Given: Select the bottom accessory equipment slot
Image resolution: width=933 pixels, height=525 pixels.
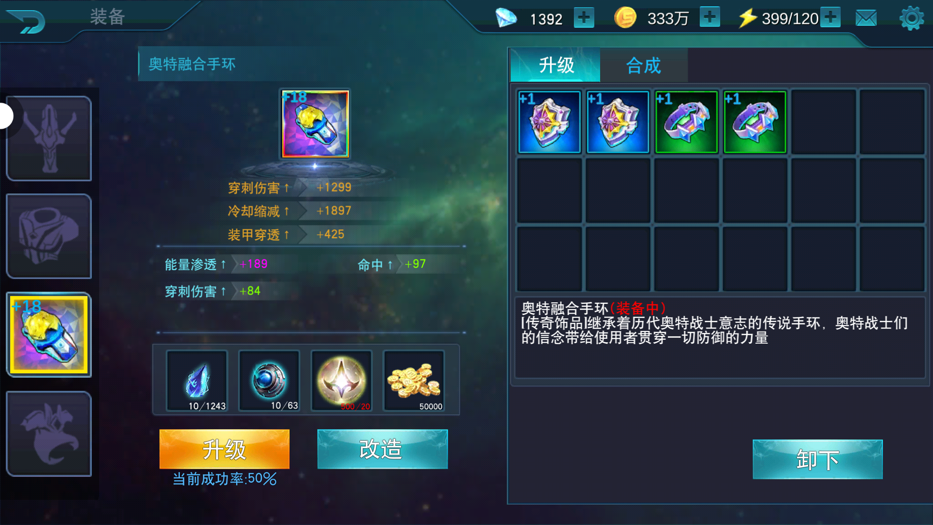Looking at the screenshot, I should point(49,434).
